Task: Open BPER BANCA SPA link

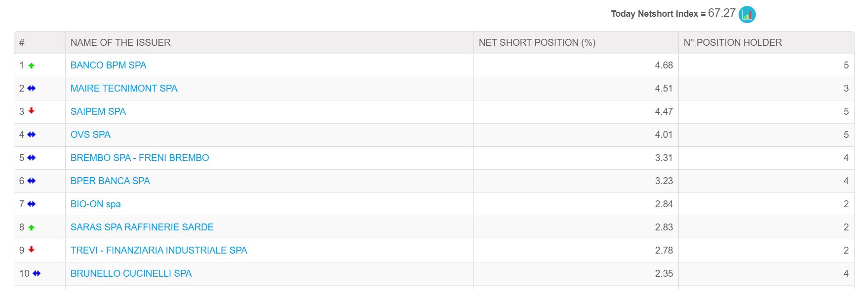Action: point(110,181)
